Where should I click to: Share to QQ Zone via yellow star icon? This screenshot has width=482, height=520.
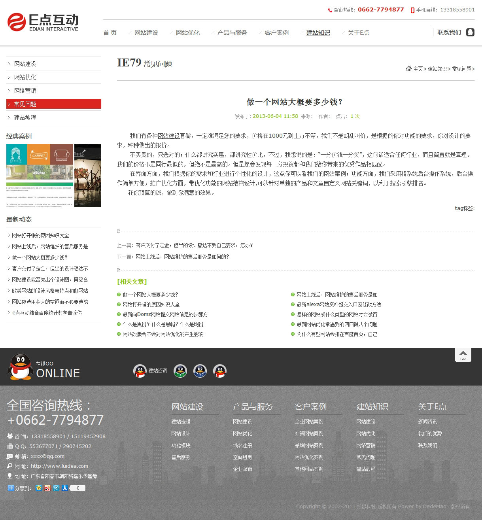click(x=39, y=488)
